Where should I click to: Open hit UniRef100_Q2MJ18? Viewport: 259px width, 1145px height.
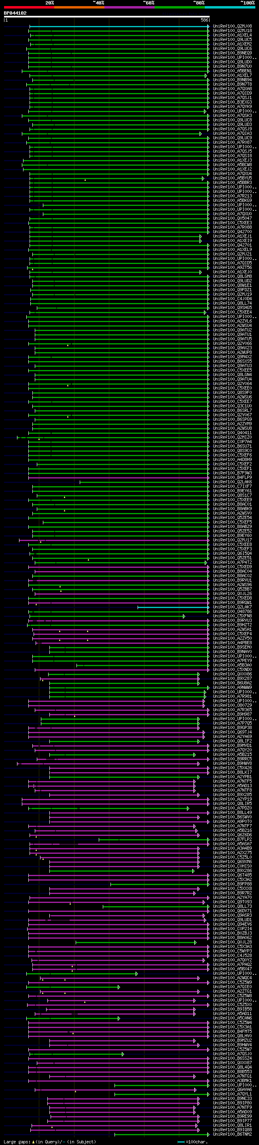point(232,31)
